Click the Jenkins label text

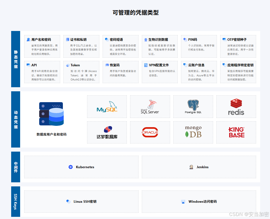(x=202, y=167)
